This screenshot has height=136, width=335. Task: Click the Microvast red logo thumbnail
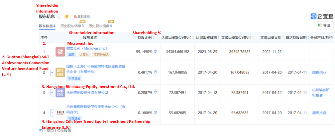(x=60, y=52)
